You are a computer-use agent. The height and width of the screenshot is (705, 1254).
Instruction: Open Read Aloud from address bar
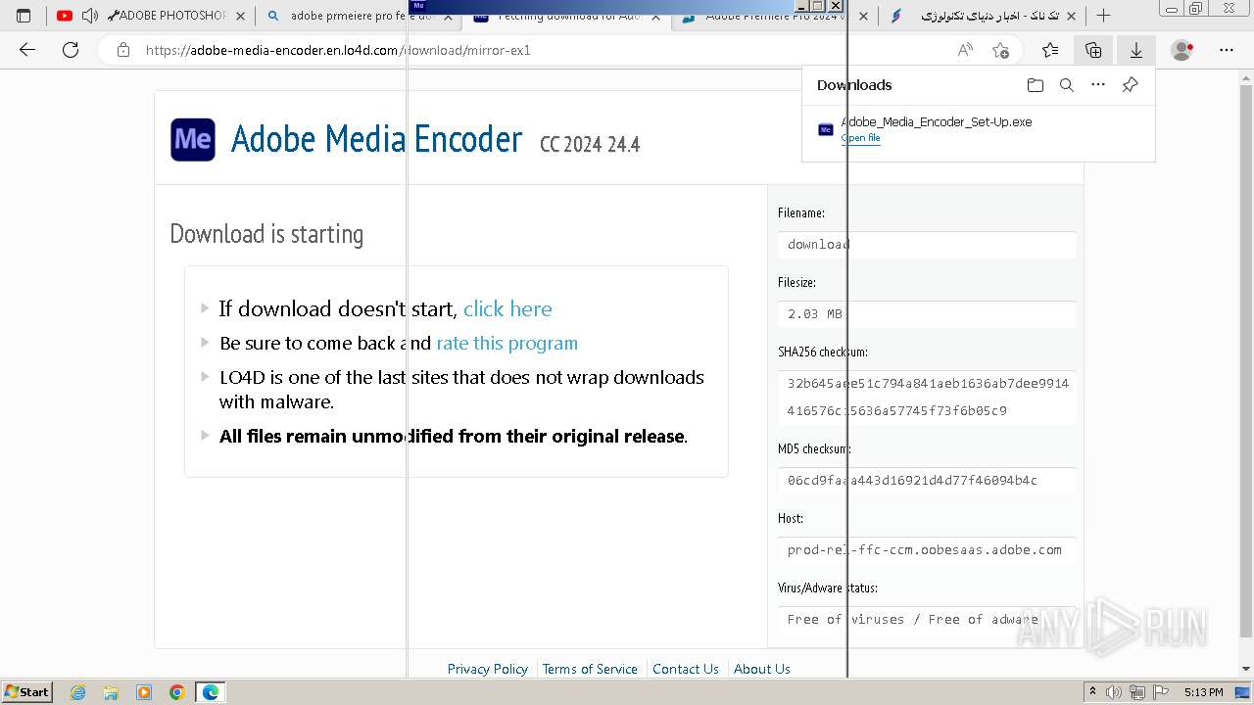coord(965,50)
